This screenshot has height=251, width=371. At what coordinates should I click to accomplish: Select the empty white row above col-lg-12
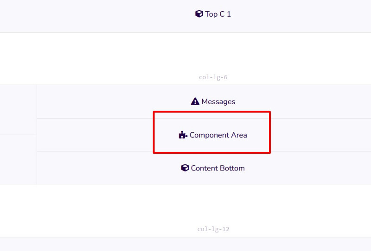coord(185,205)
